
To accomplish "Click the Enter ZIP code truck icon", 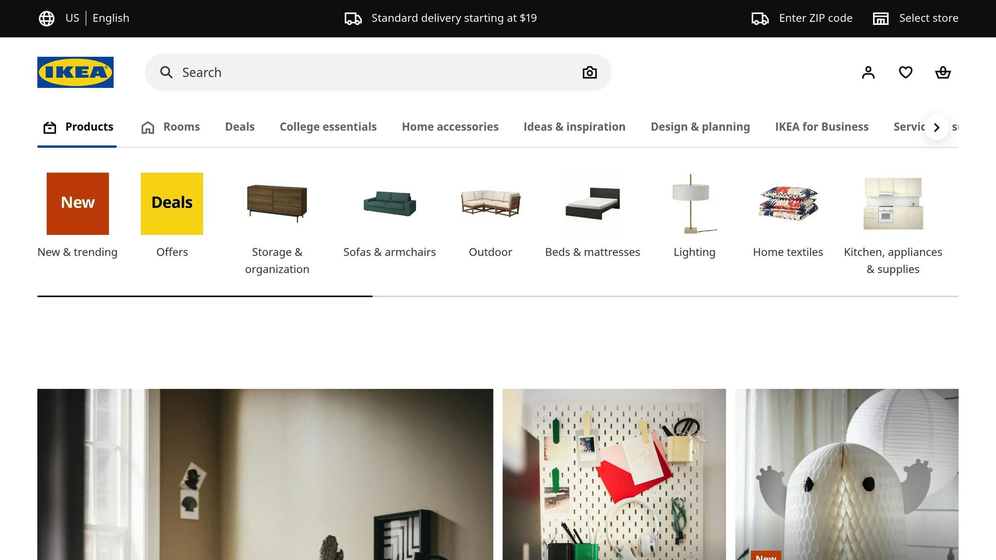I will point(760,18).
